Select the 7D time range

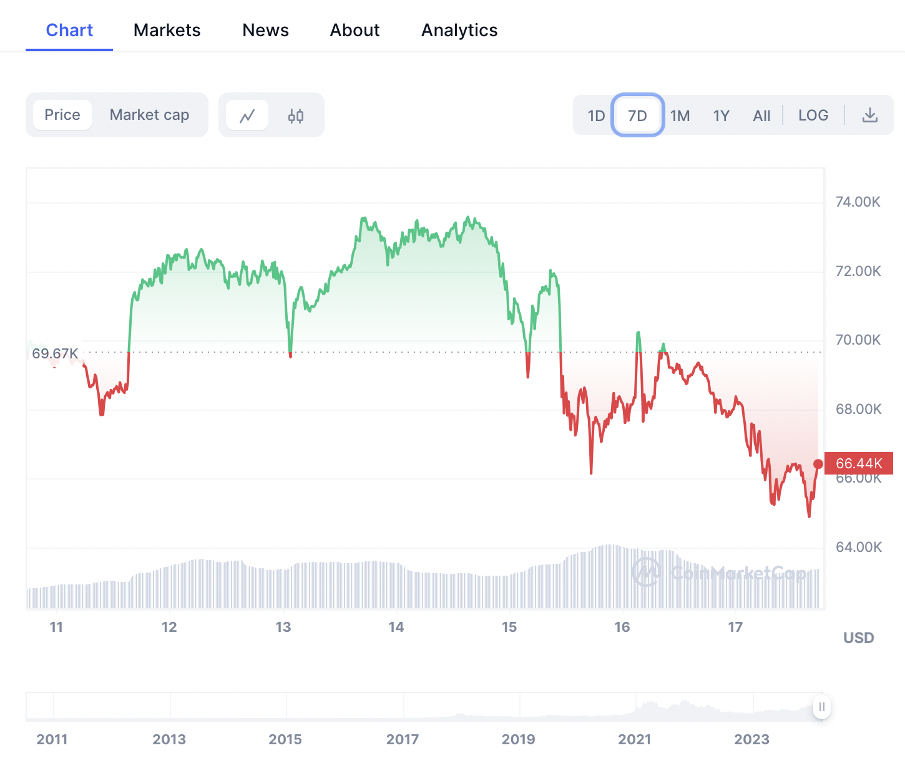click(637, 116)
